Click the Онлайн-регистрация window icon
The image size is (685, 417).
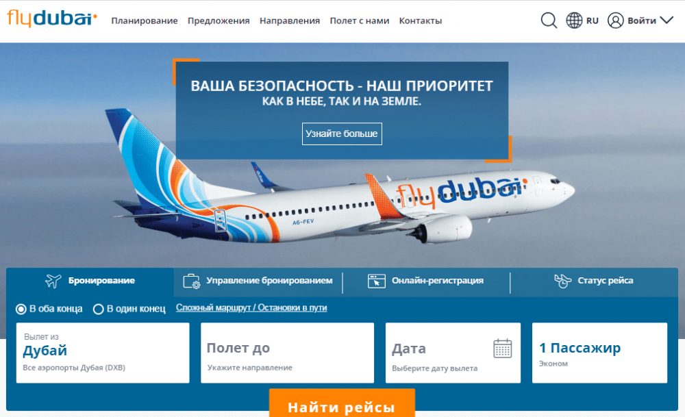pyautogui.click(x=377, y=281)
